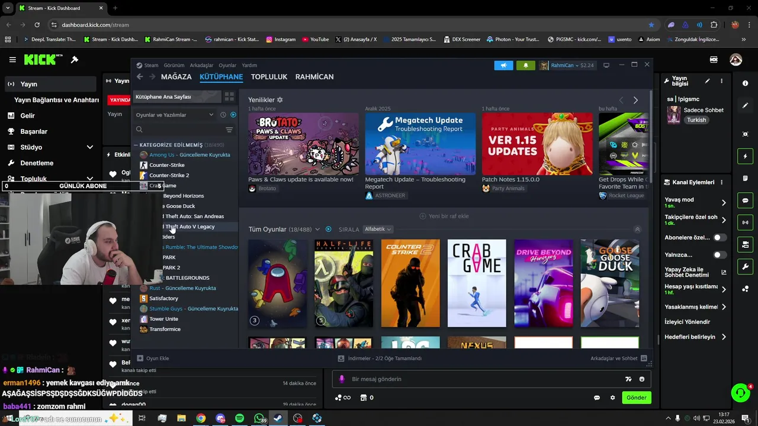This screenshot has width=758, height=426.
Task: Toggle Abonelere özel chat switch
Action: (x=720, y=237)
